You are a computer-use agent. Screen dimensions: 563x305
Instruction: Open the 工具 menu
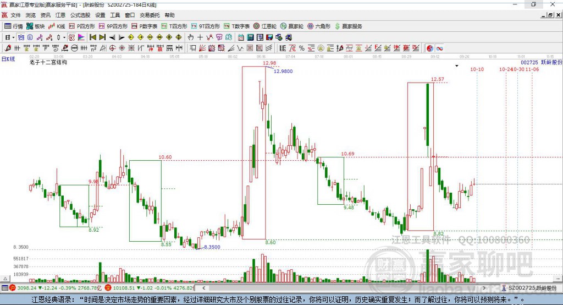pyautogui.click(x=115, y=15)
